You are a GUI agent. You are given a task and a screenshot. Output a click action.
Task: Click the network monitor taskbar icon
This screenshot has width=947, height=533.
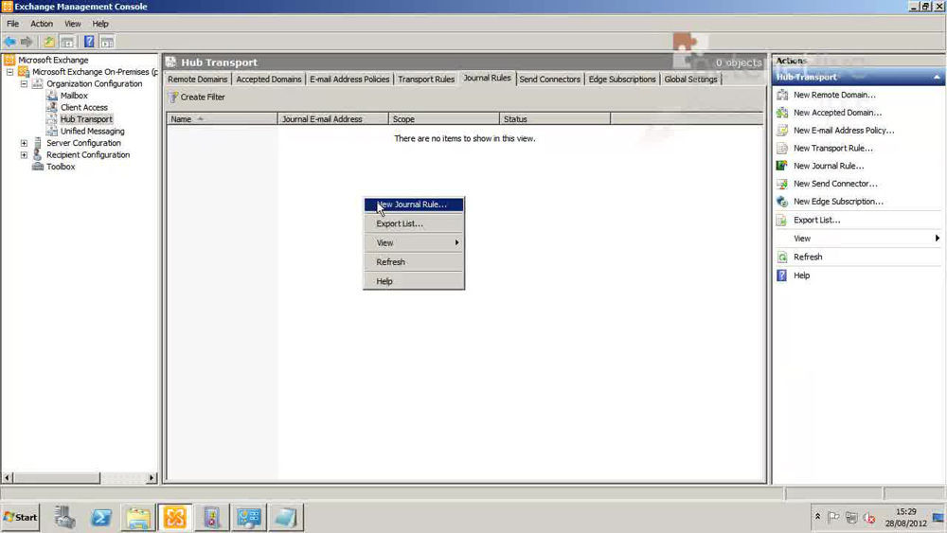pos(249,517)
